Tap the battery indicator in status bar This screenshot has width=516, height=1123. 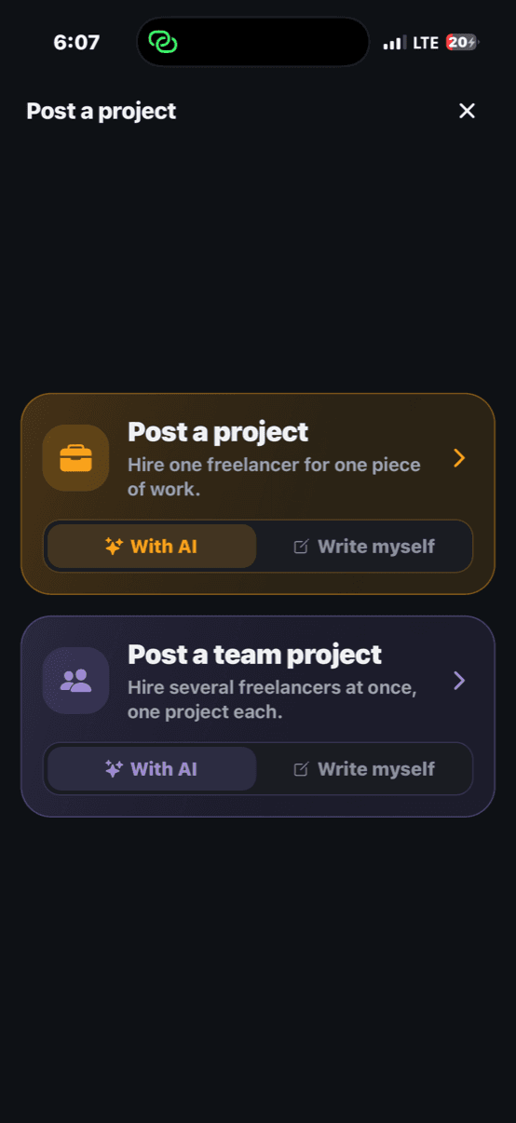[462, 42]
